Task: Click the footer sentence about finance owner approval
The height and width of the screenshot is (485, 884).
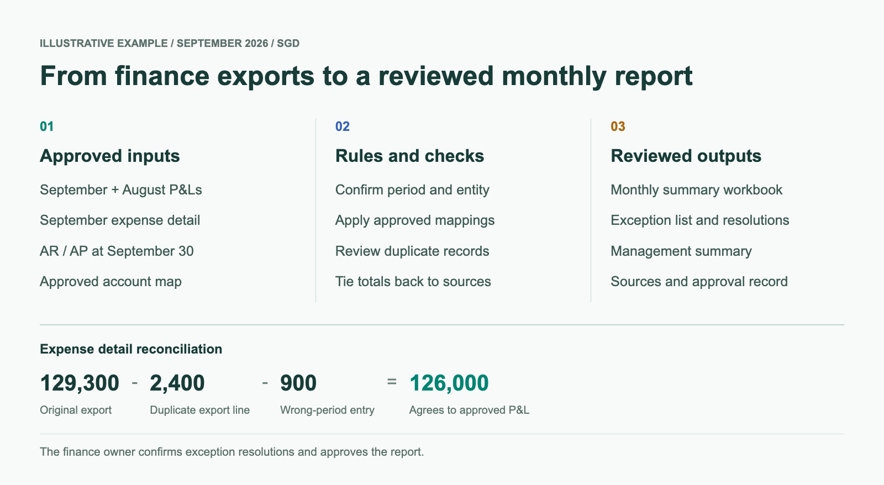Action: coord(232,452)
